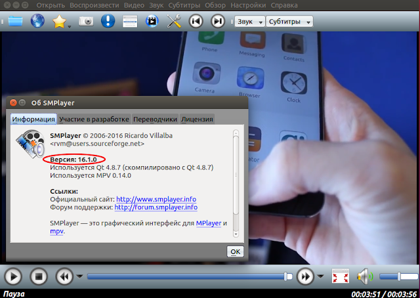Close the Об SMPlayer dialog
Screen dimensions: 420x298
click(x=13, y=102)
